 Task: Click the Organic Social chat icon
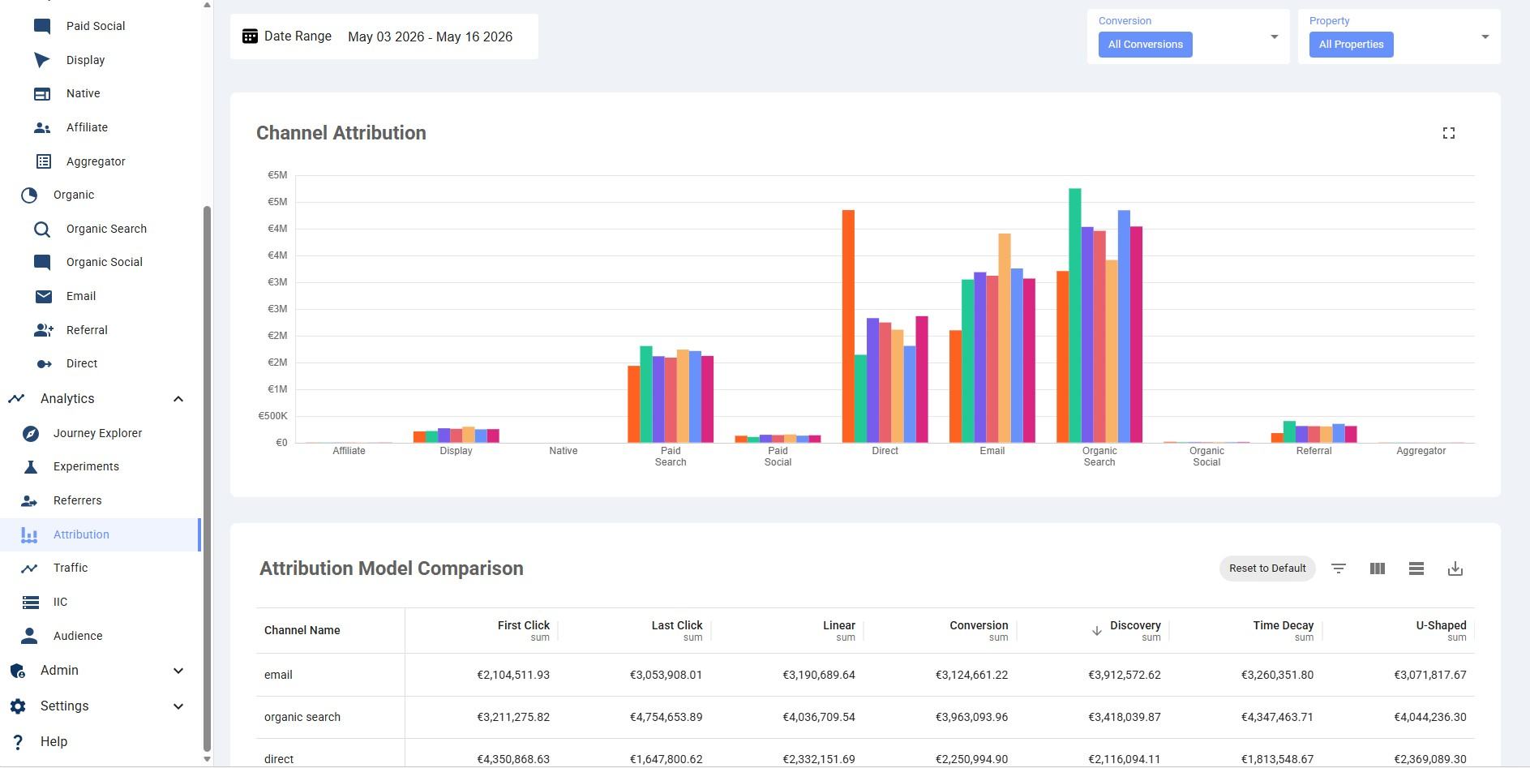42,262
